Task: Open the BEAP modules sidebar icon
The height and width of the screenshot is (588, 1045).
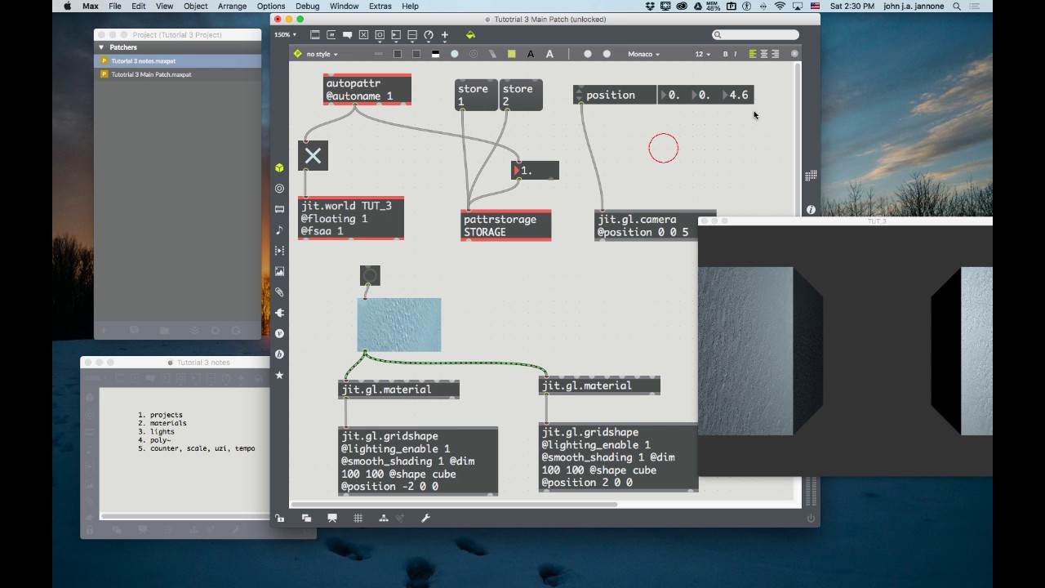Action: (x=279, y=354)
